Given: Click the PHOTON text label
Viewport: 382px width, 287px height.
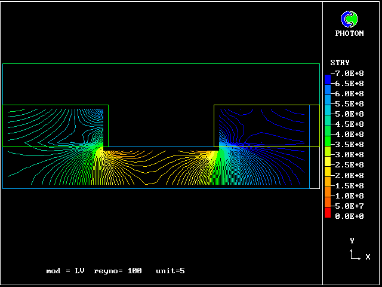Looking at the screenshot, I should pyautogui.click(x=349, y=33).
